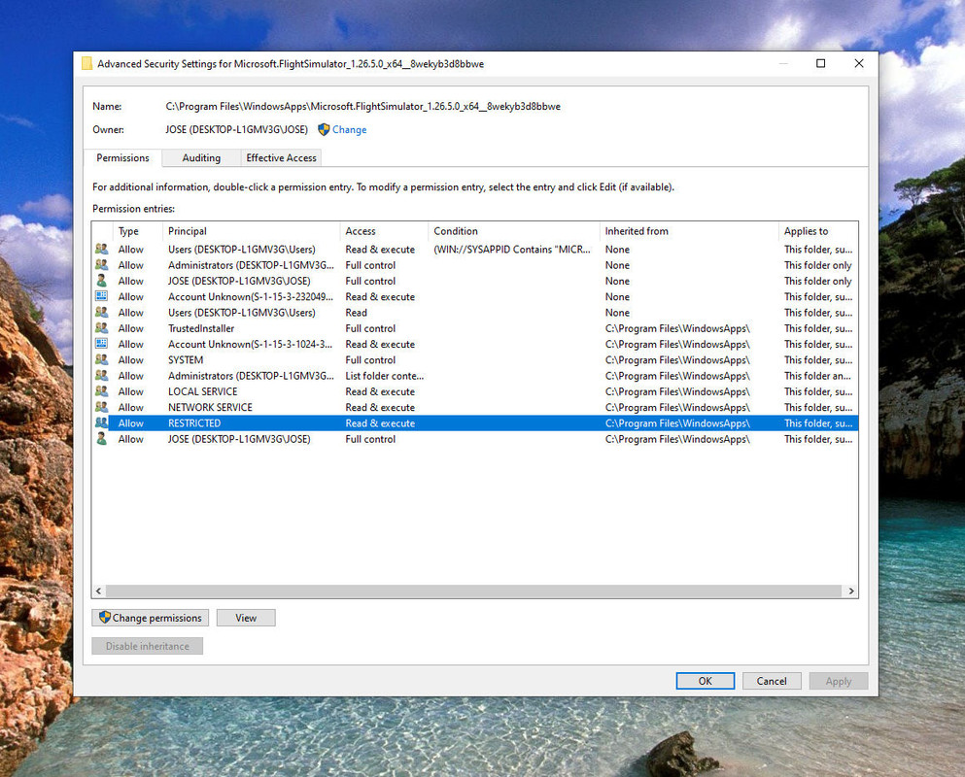
Task: Close the Advanced Security Settings window
Action: (859, 63)
